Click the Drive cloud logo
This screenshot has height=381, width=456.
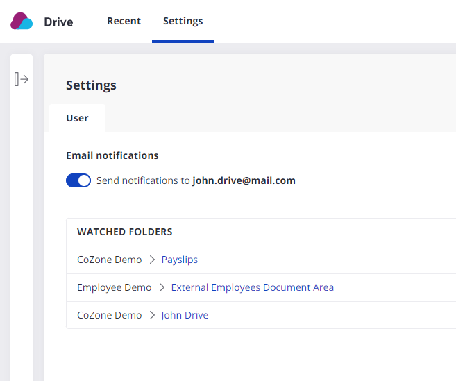click(x=22, y=21)
